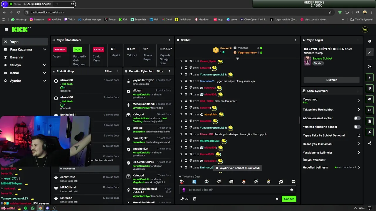Toggle Yalnızca ifadelerle sohbet switch
This screenshot has width=376, height=211.
tap(357, 127)
